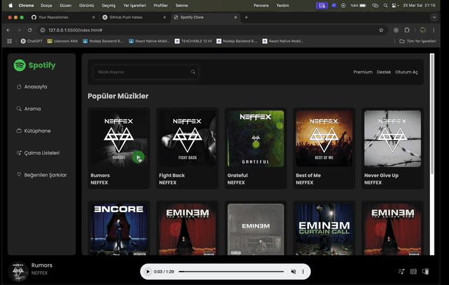Click the devices icon in bottom bar

click(x=425, y=271)
